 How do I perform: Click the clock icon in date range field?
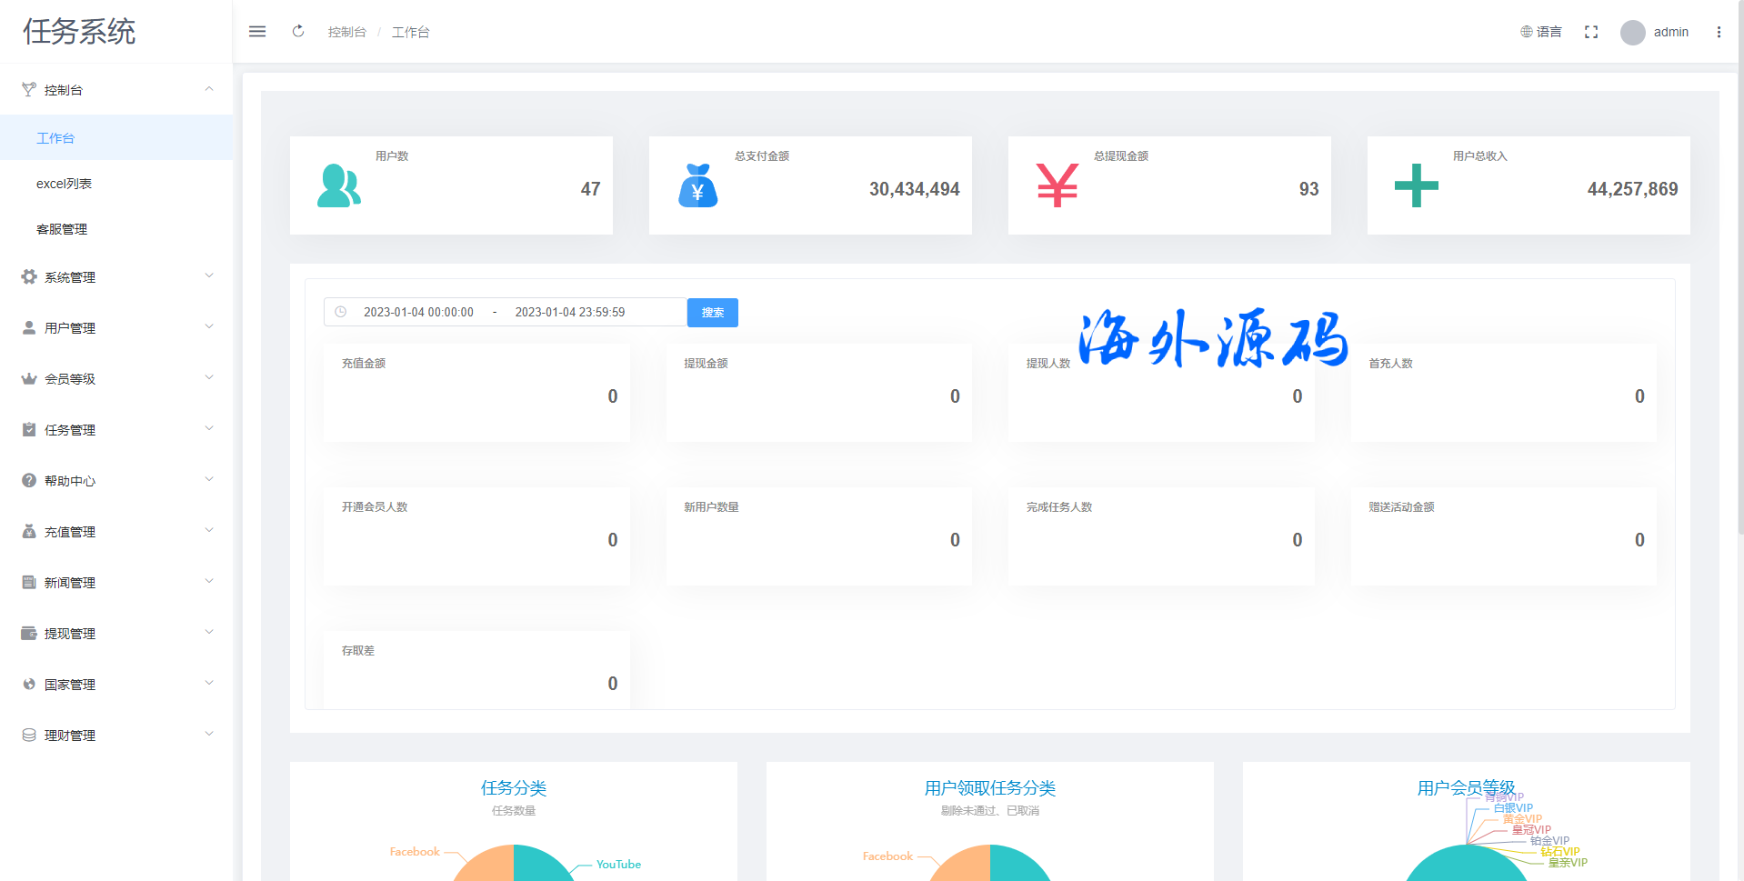tap(341, 312)
